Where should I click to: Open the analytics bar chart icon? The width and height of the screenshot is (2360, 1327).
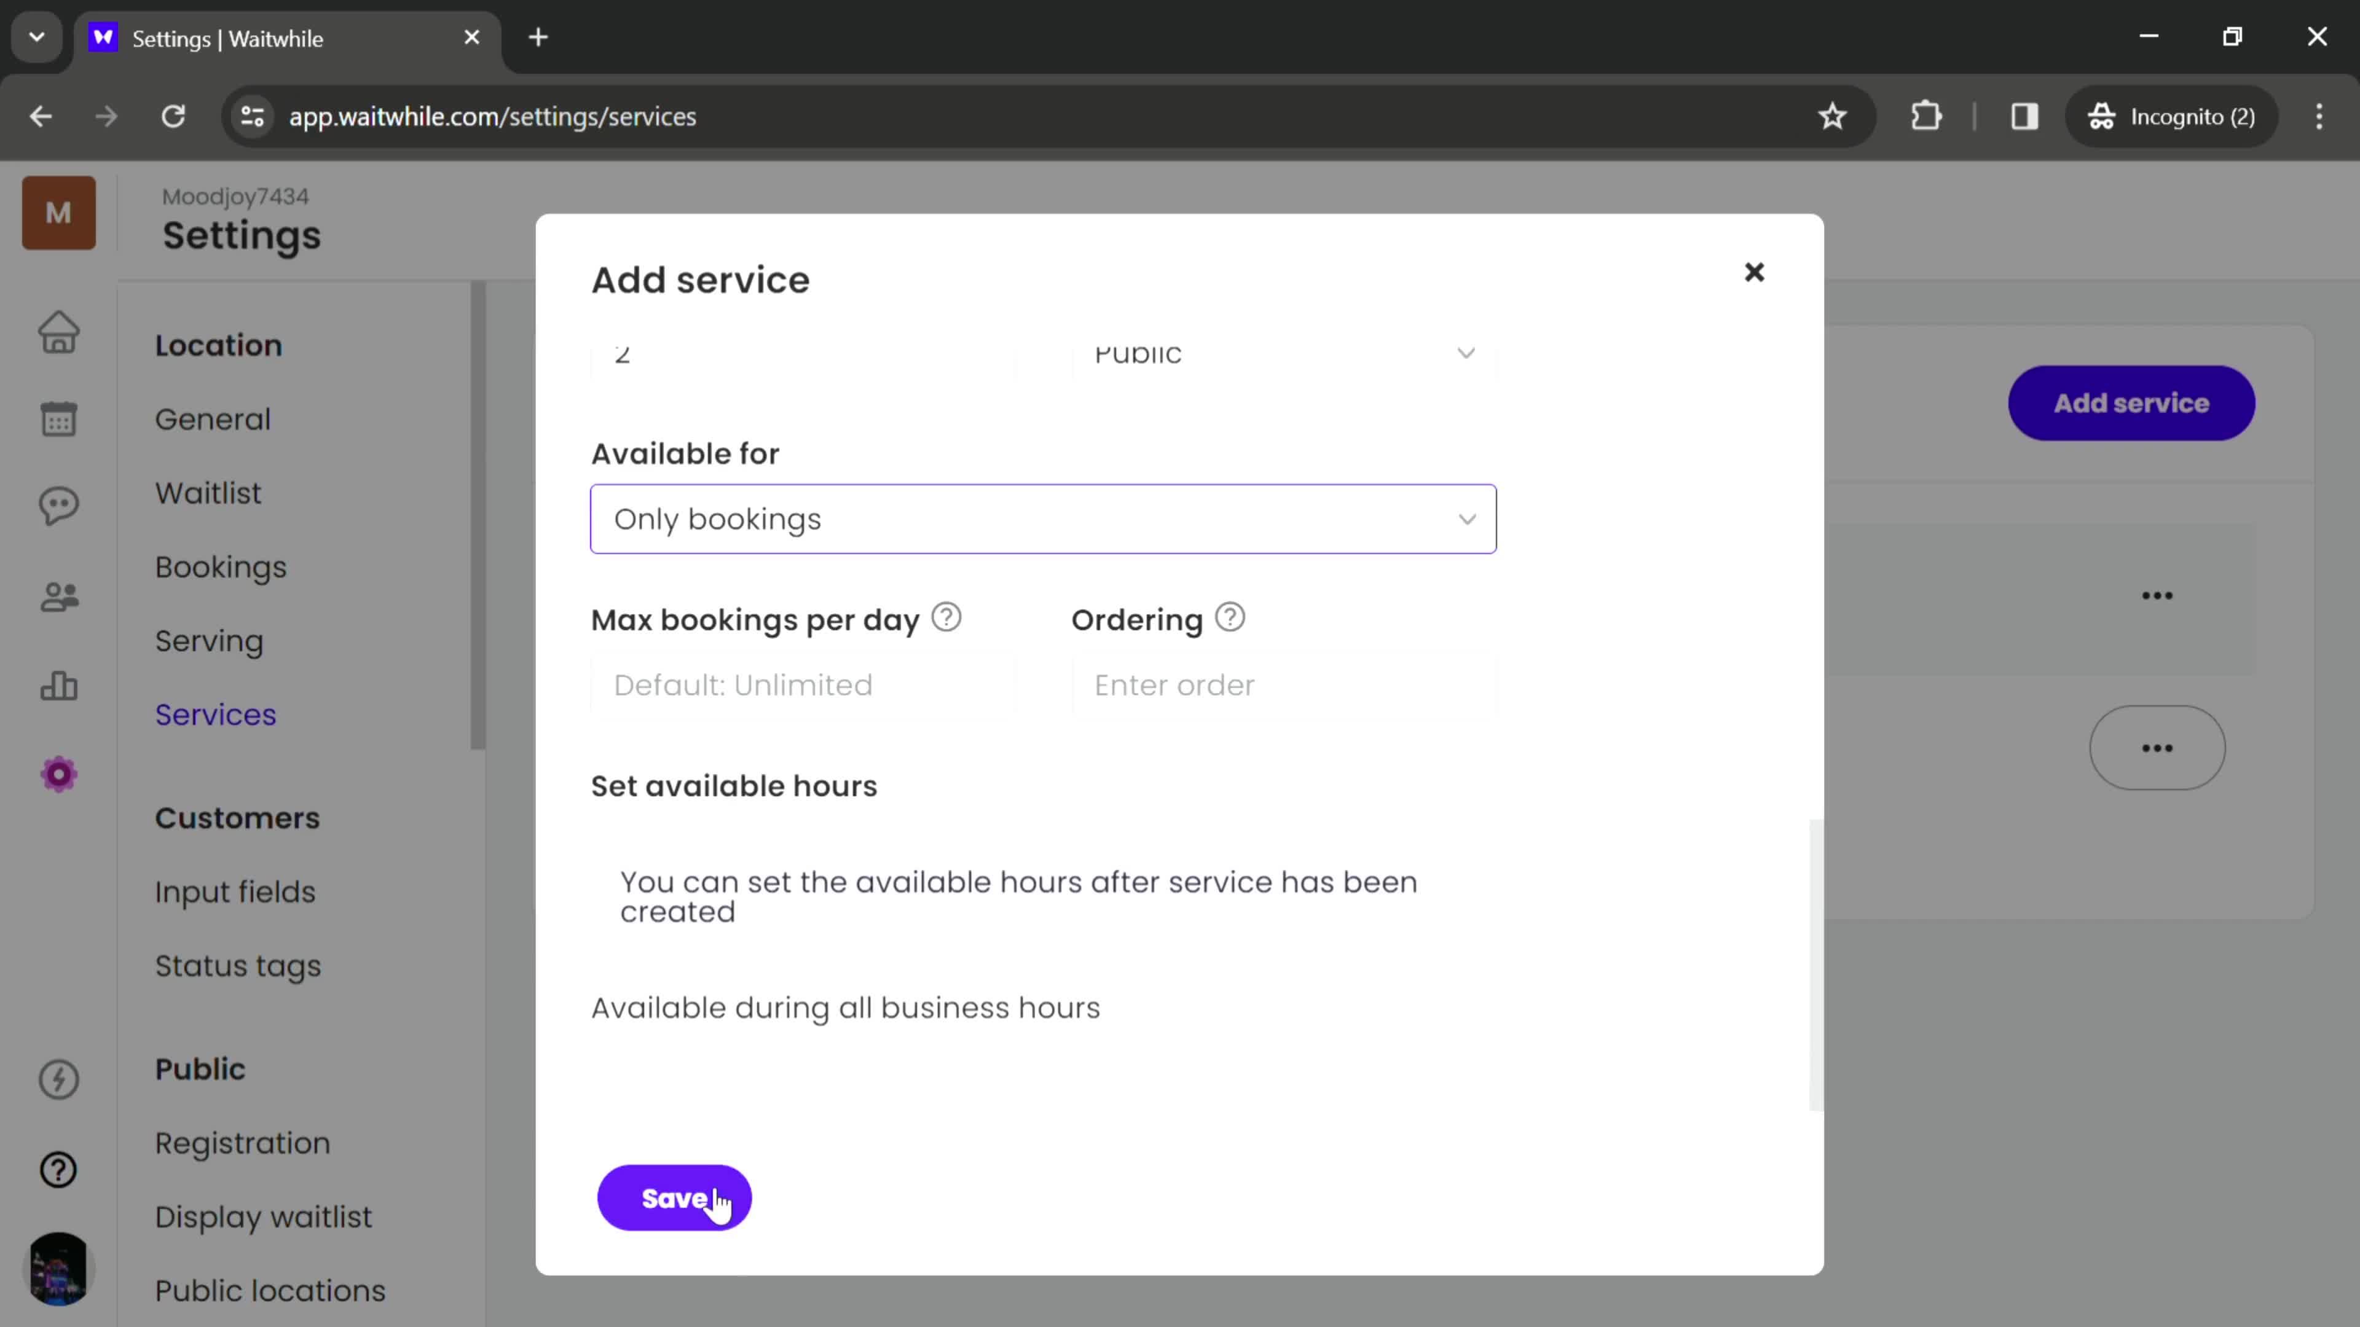58,685
